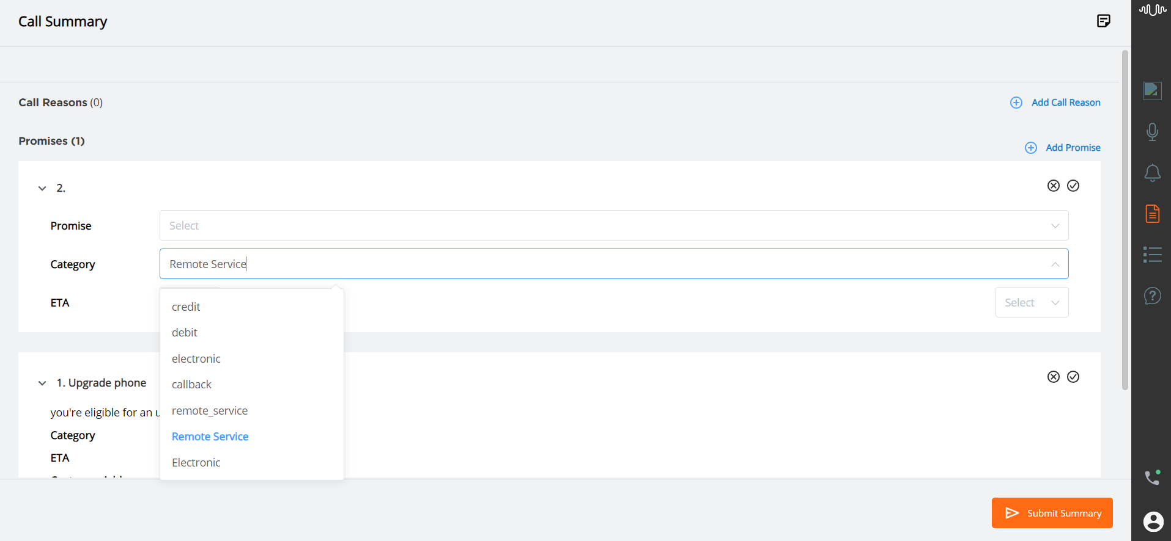Image resolution: width=1171 pixels, height=541 pixels.
Task: Click the Submit Summary button
Action: [x=1052, y=513]
